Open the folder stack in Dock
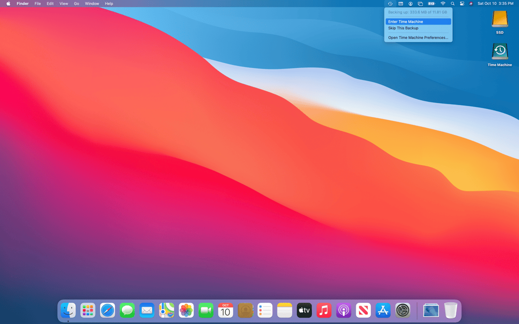 tap(431, 310)
